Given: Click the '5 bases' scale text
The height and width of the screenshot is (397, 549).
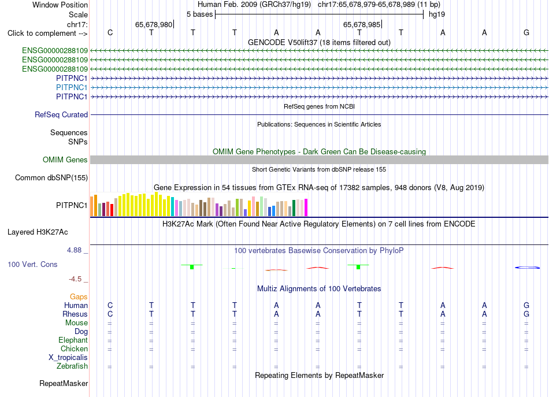Looking at the screenshot, I should coord(199,14).
